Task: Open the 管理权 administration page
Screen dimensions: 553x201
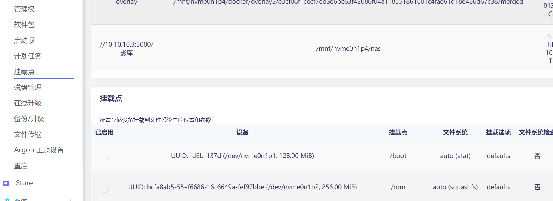Action: click(x=24, y=9)
